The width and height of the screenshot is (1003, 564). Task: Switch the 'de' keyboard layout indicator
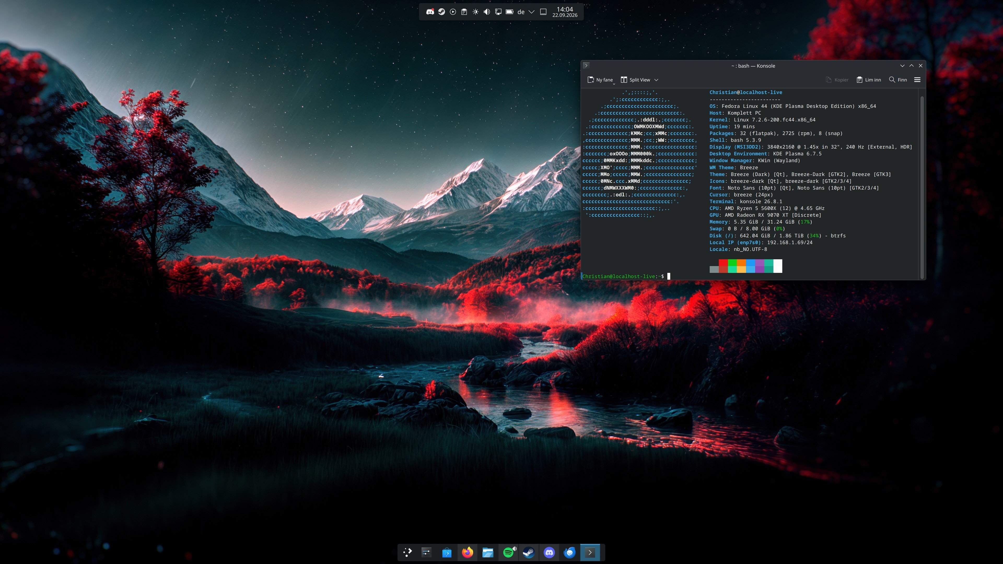coord(521,12)
